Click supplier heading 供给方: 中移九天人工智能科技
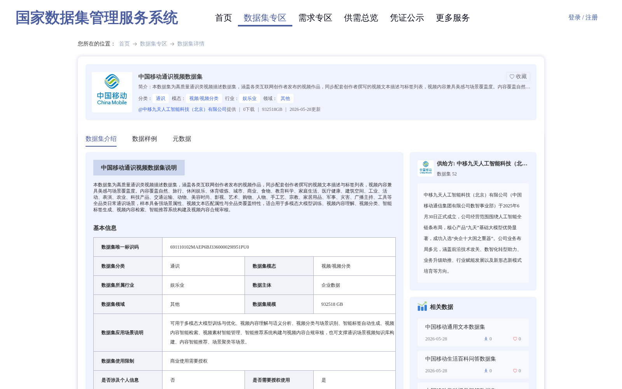The height and width of the screenshot is (389, 622). point(482,163)
